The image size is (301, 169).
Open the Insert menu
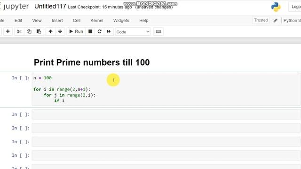coord(57,21)
